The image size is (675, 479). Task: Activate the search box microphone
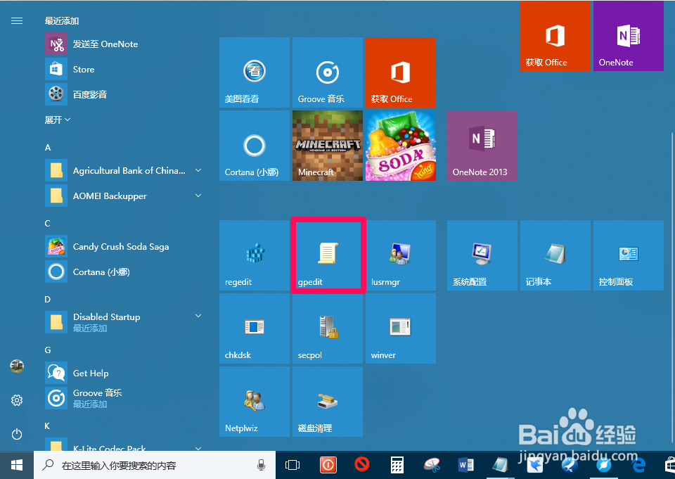click(261, 465)
